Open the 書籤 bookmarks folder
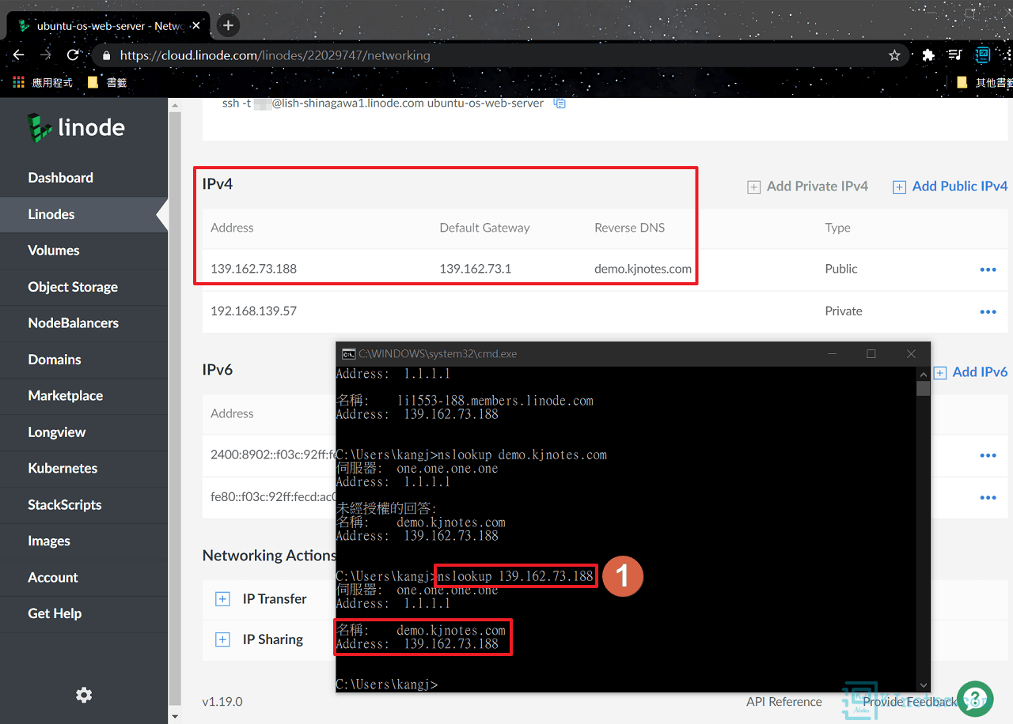1013x724 pixels. pos(106,82)
